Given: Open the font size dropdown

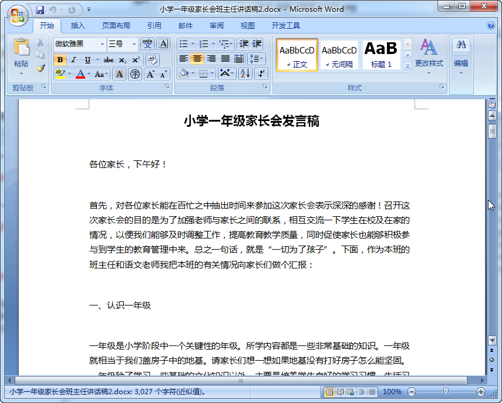Looking at the screenshot, I should click(x=134, y=44).
